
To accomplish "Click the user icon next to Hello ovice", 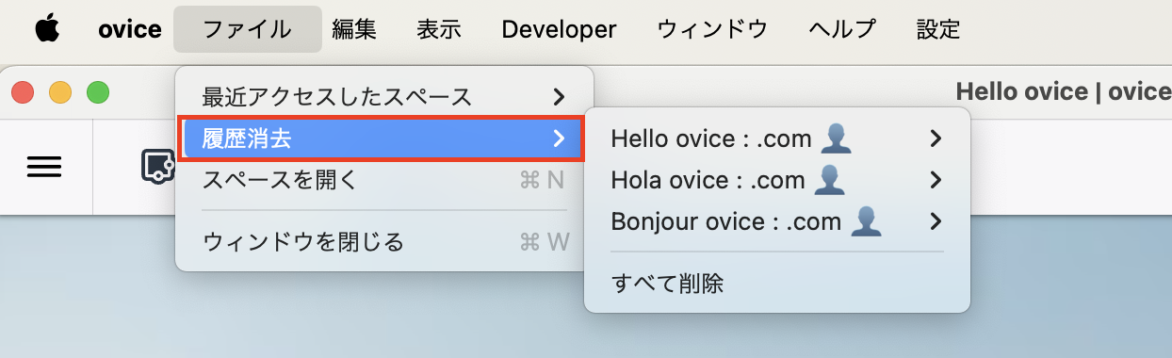I will pos(837,138).
